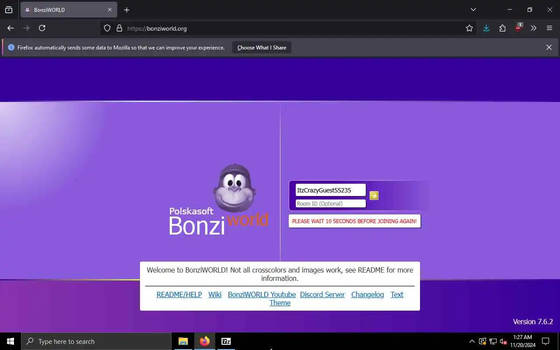Open the Discord Server link

322,294
